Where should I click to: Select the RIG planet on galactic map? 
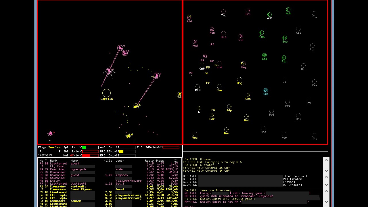198,87
